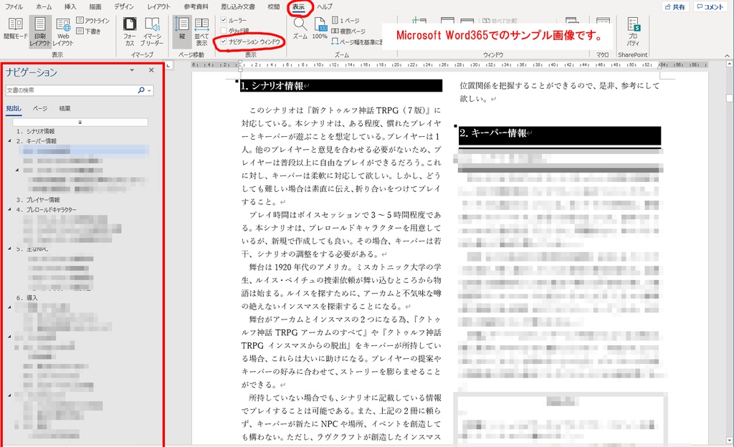The height and width of the screenshot is (447, 734).
Task: Collapse the 2. キーパー情報 heading tree
Action: pos(11,142)
